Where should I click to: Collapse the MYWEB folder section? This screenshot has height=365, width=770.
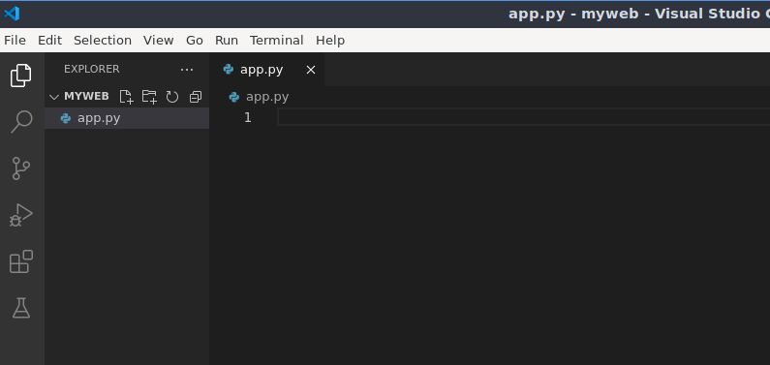tap(54, 97)
